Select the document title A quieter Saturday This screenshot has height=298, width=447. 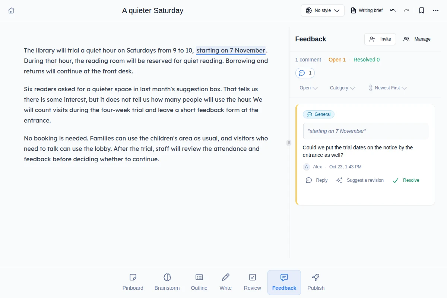pos(153,10)
